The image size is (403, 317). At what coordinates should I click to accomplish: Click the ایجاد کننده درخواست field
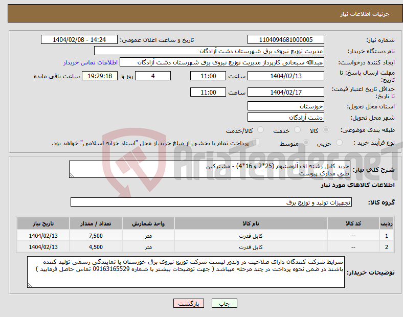[222, 62]
